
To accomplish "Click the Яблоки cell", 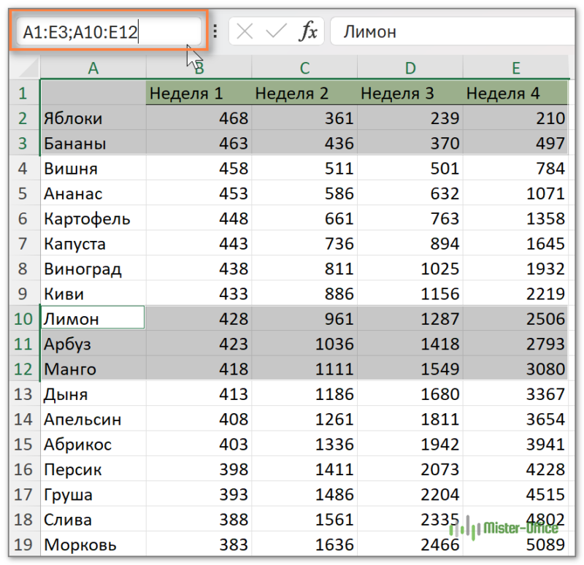I will click(93, 118).
